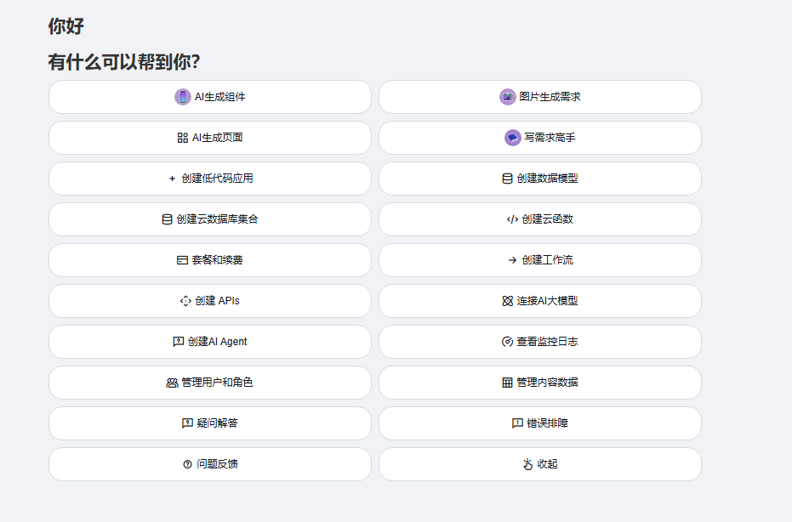This screenshot has width=792, height=522.
Task: Open 疑问解答 help option
Action: [x=210, y=423]
